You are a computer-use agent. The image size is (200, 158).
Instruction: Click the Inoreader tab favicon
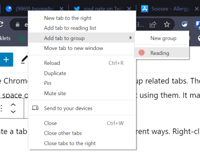pos(9,9)
